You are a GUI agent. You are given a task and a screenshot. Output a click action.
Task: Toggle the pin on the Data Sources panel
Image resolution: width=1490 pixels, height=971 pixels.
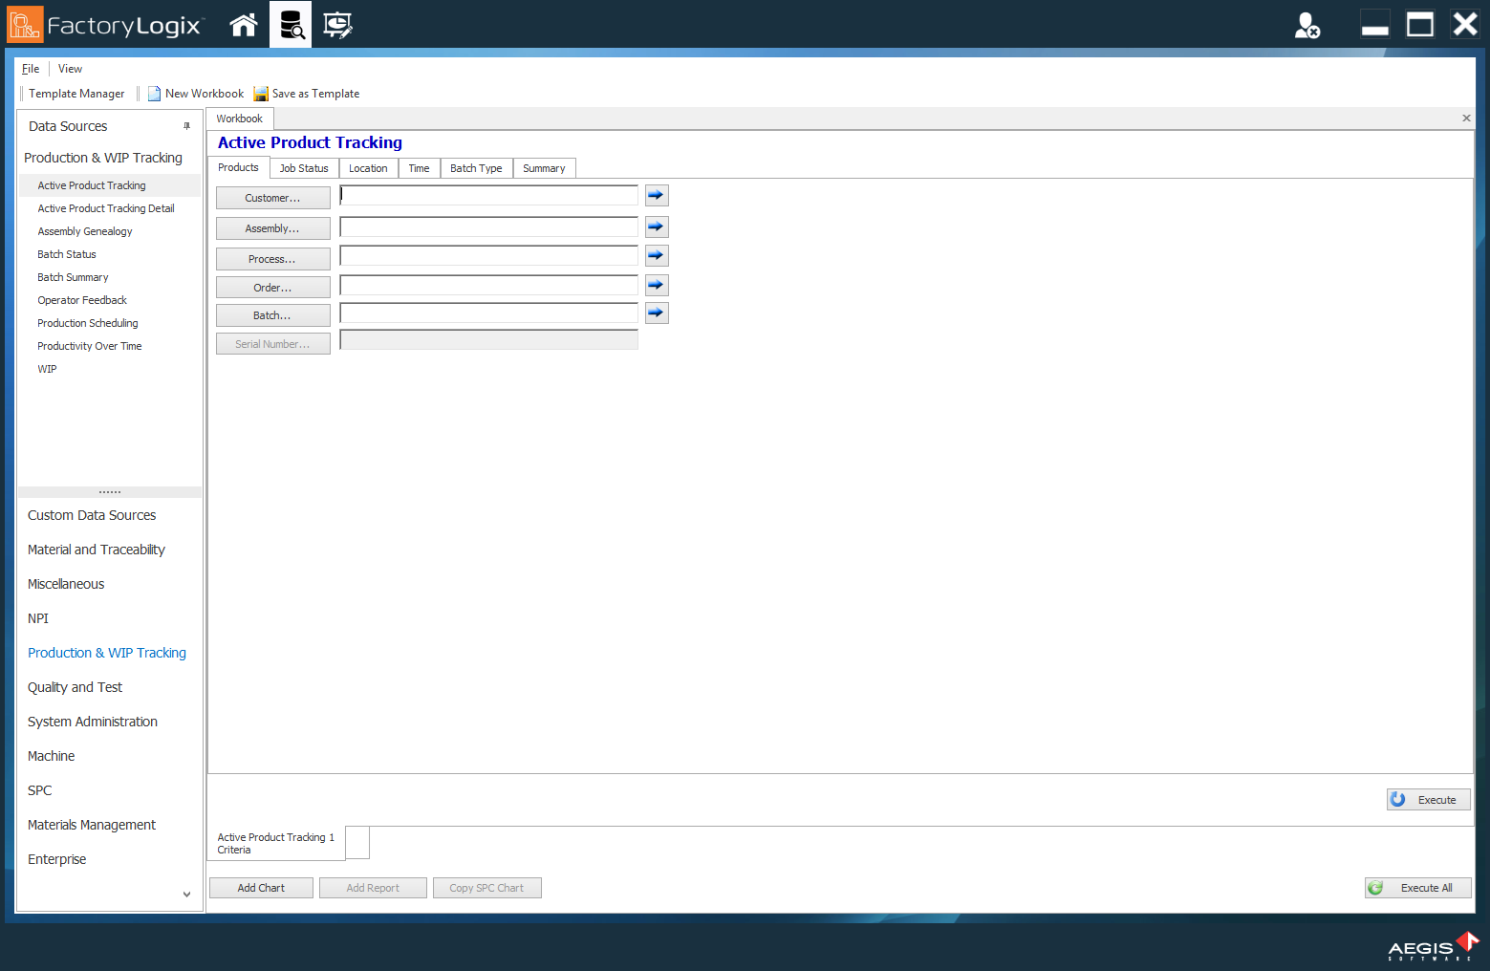186,125
